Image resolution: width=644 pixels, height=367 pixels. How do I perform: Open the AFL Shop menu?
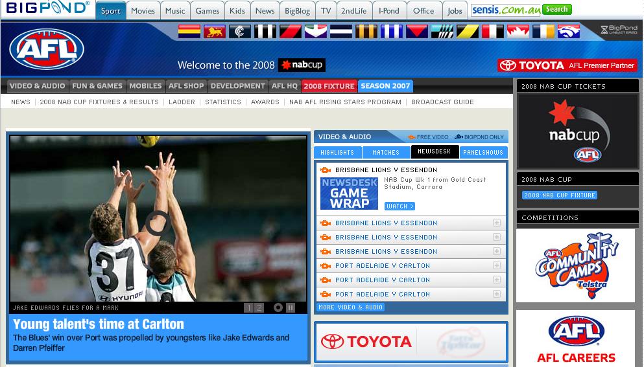[x=186, y=85]
